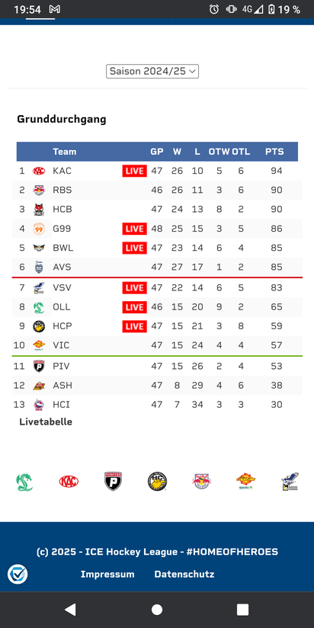The height and width of the screenshot is (628, 314).
Task: Tap the Red Bull logo in bottom carousel
Action: [x=201, y=481]
